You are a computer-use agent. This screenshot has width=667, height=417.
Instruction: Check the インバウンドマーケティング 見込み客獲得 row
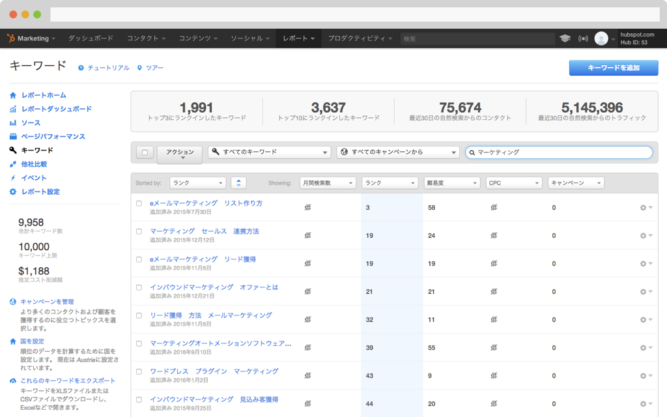pos(139,400)
